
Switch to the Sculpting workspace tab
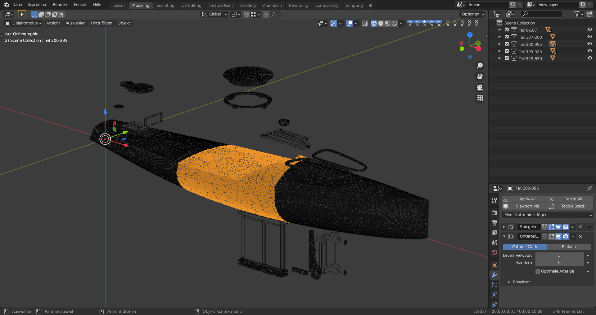pyautogui.click(x=165, y=5)
